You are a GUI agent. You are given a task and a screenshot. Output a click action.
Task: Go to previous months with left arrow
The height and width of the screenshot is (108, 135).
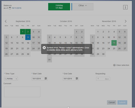click(x=6, y=21)
